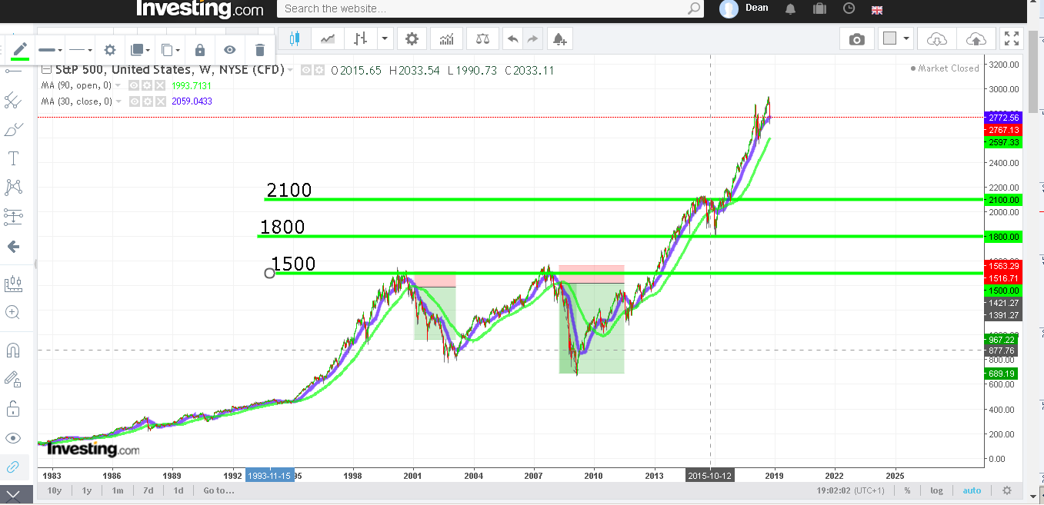Toggle magnet mode for drawings

pos(13,351)
